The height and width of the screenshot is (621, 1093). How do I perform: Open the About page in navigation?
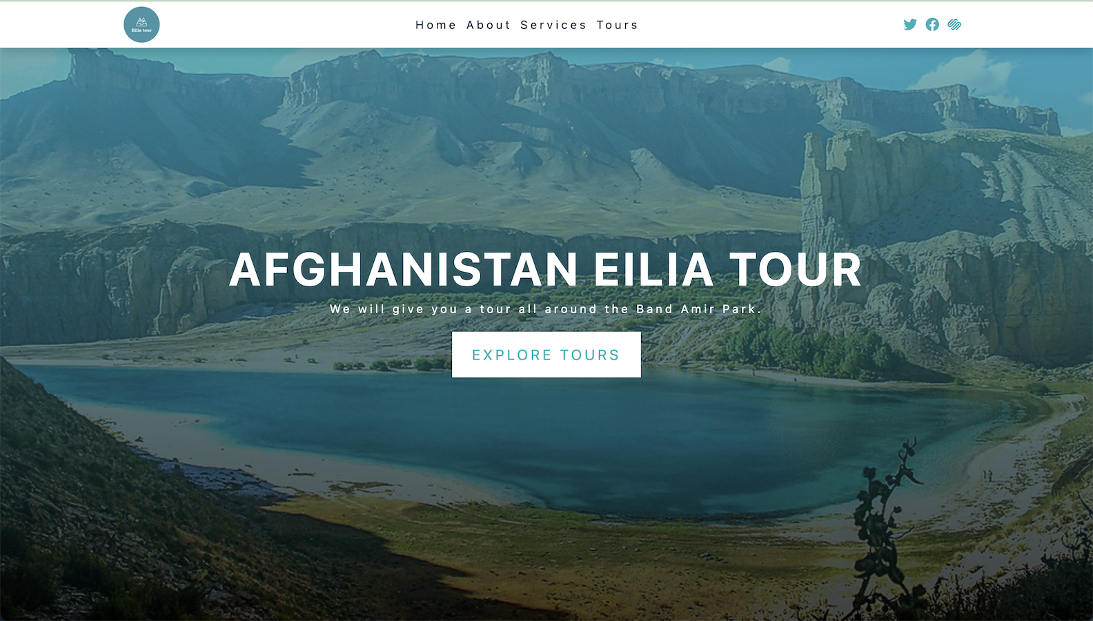click(x=489, y=25)
